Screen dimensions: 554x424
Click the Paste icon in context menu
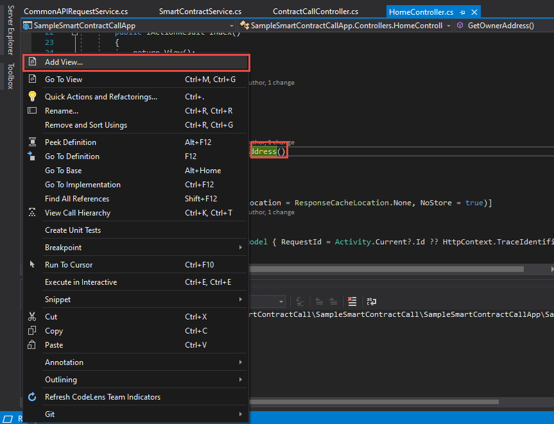coord(31,344)
